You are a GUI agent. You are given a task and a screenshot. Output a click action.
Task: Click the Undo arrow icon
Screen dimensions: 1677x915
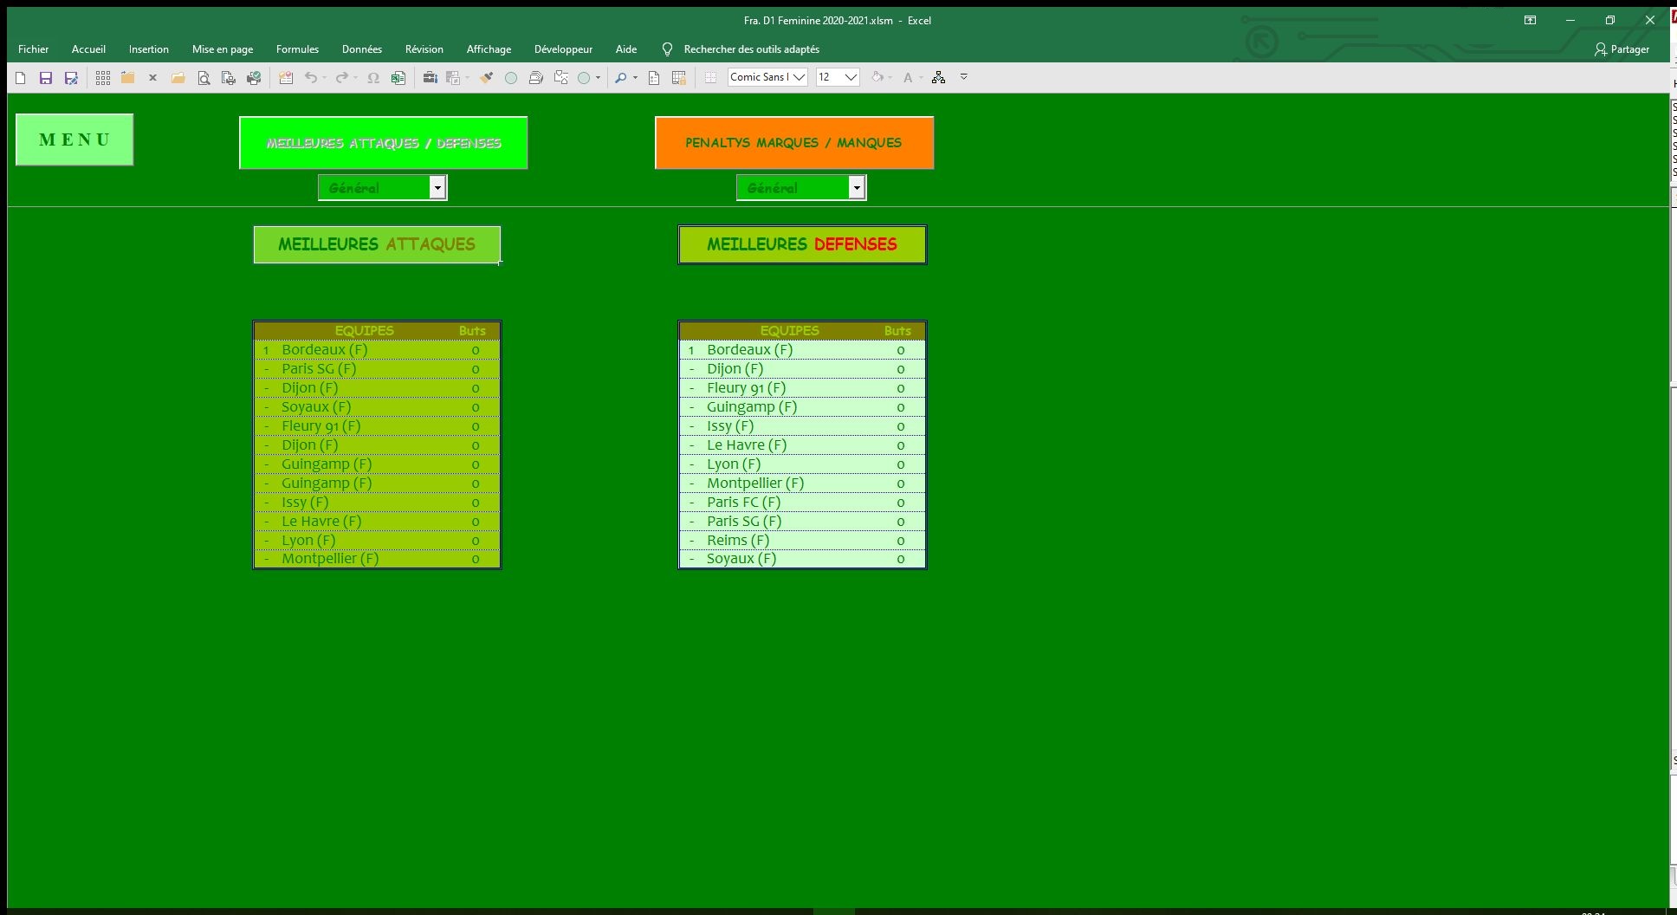tap(311, 78)
